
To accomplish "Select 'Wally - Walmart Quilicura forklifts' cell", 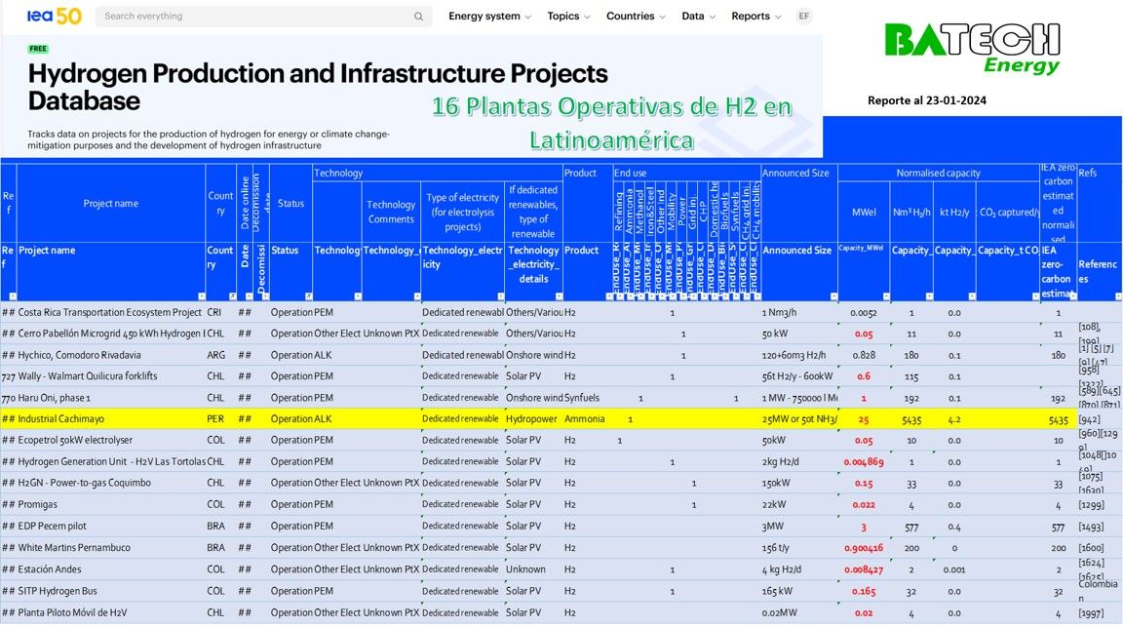I will pos(111,376).
